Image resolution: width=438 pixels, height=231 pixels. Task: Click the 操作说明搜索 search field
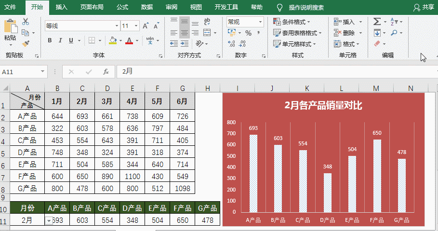306,7
